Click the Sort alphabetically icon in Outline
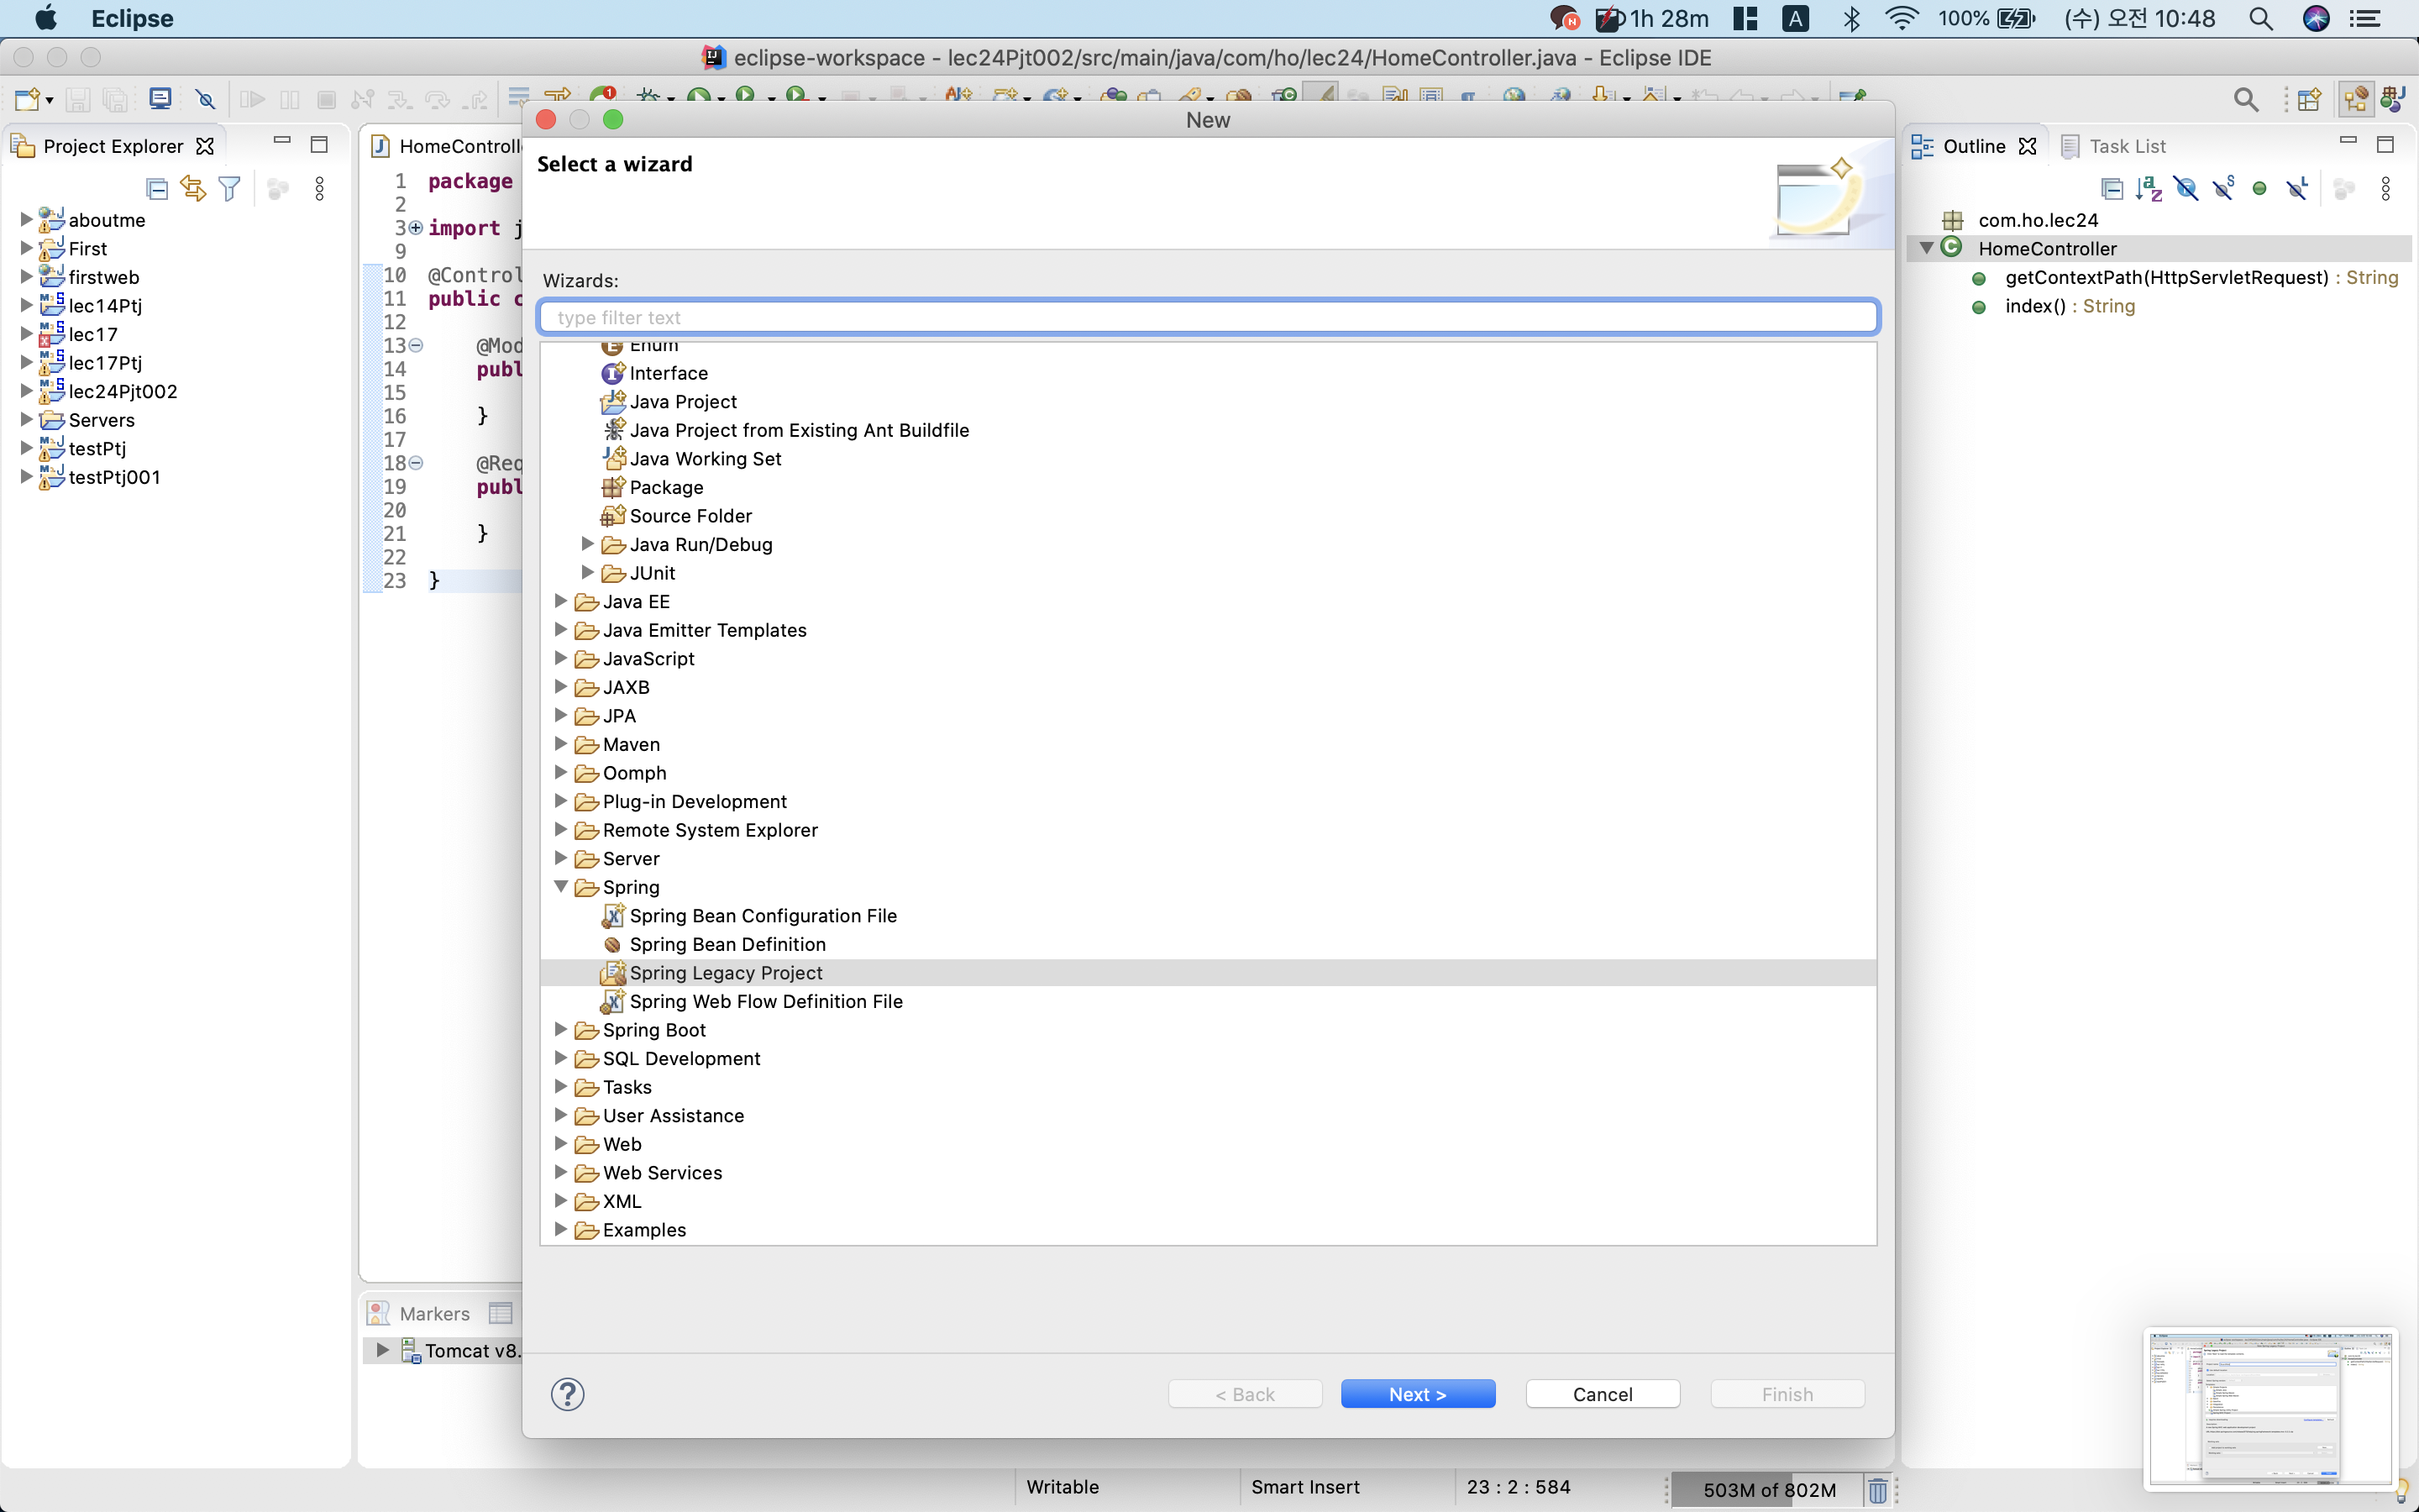2419x1512 pixels. point(2148,188)
